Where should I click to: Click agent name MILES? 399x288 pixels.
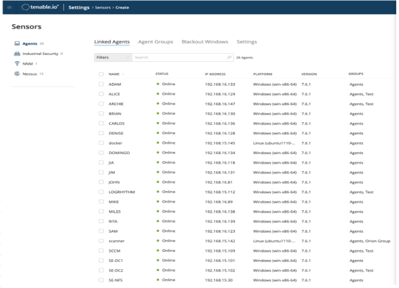(x=115, y=211)
